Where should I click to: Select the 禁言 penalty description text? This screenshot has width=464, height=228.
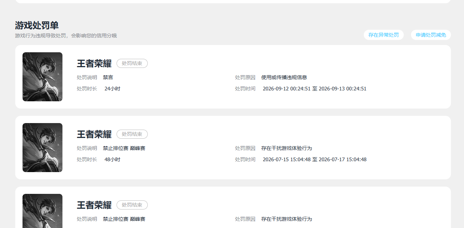(x=108, y=77)
